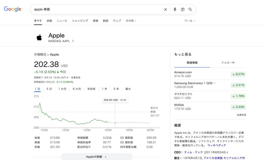Open NVIDIA related stock
Image resolution: width=264 pixels, height=160 pixels.
pyautogui.click(x=210, y=107)
